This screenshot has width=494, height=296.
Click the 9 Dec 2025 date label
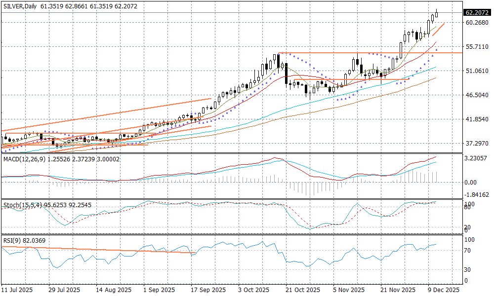[443, 290]
